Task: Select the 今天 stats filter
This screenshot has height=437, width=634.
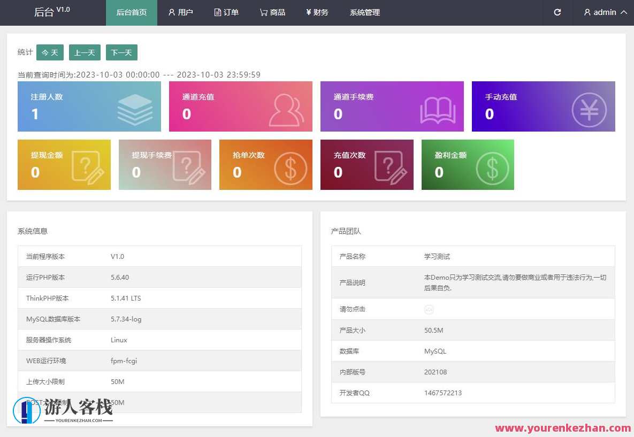Action: pyautogui.click(x=50, y=52)
